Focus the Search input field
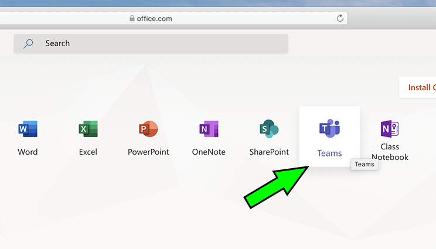Image resolution: width=436 pixels, height=249 pixels. pos(151,43)
